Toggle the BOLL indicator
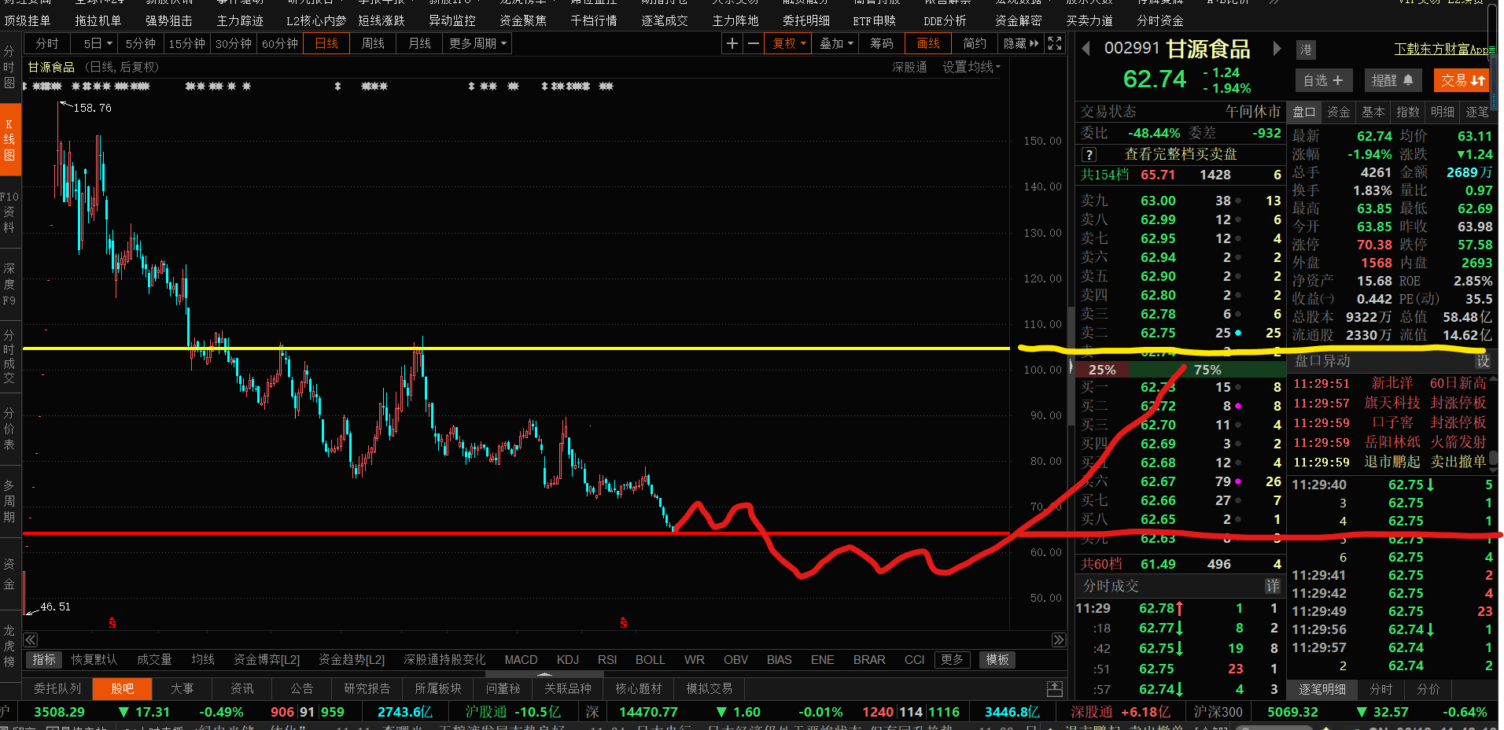 [x=651, y=660]
